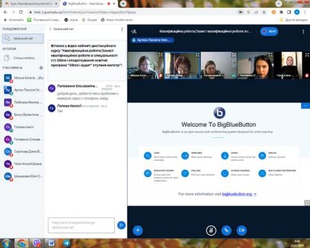Open the users management gear icon
Viewport: 310px width, 248px height.
point(41,68)
